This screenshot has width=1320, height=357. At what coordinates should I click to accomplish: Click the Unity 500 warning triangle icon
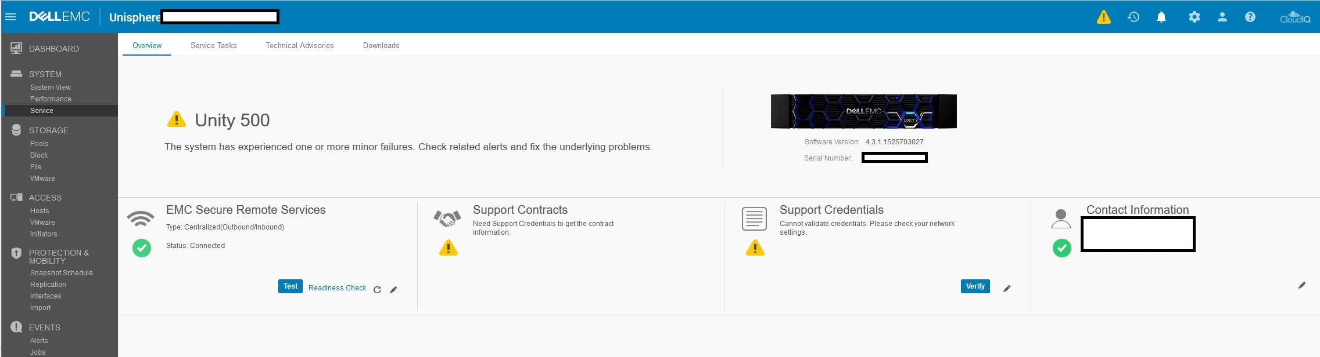176,119
